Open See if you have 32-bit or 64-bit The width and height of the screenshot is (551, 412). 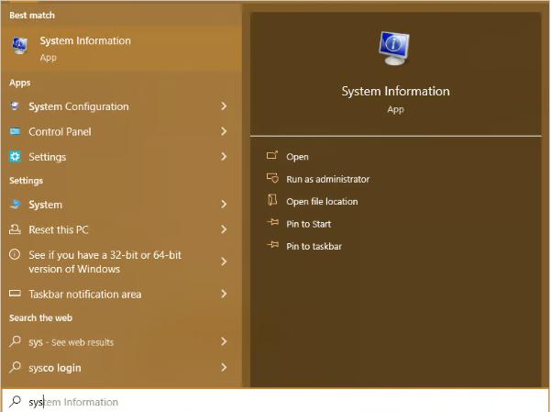point(122,262)
